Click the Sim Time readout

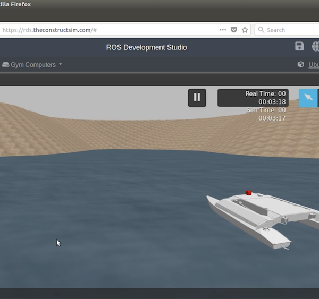(266, 114)
